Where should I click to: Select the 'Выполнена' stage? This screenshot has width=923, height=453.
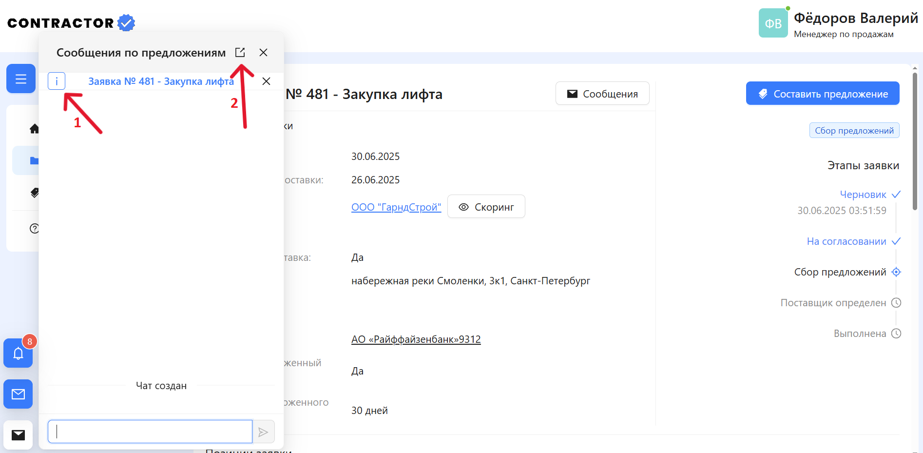(860, 334)
